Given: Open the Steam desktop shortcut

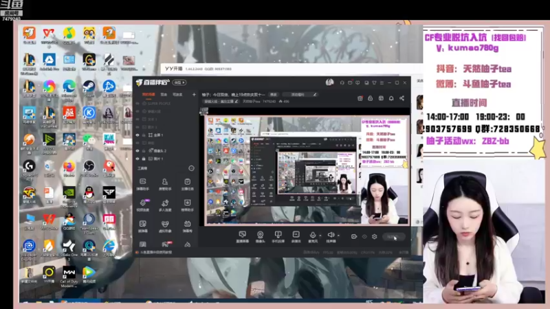Looking at the screenshot, I should pyautogui.click(x=89, y=87).
